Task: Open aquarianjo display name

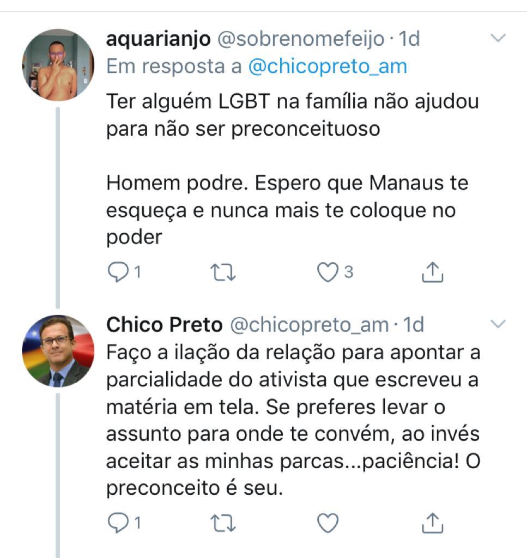Action: click(159, 39)
